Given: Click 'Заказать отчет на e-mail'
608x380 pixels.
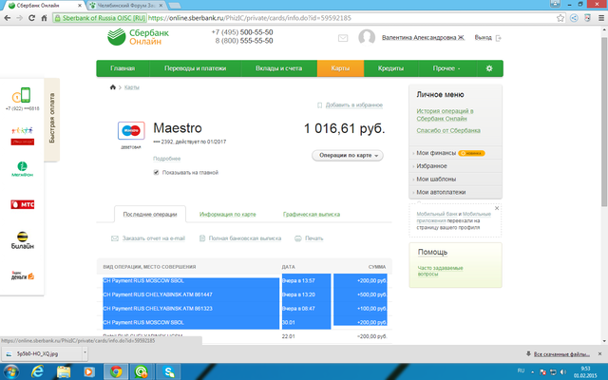Looking at the screenshot, I should pyautogui.click(x=154, y=238).
